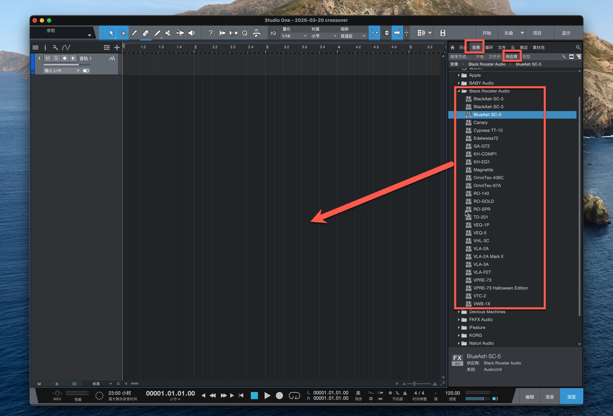The height and width of the screenshot is (416, 613).
Task: Mute track 1 with M button
Action: [48, 58]
